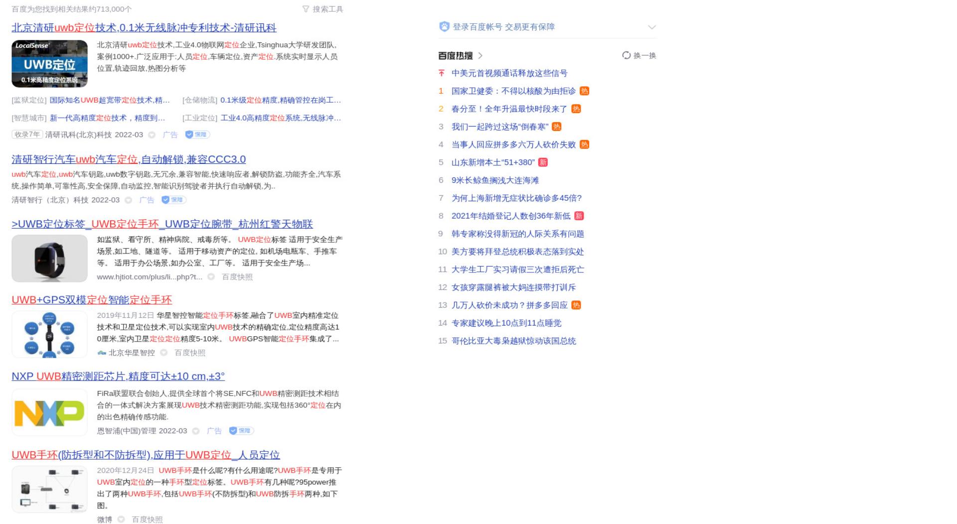Click the 保障 badge under the 清研智行 result
The width and height of the screenshot is (957, 524).
pyautogui.click(x=174, y=200)
